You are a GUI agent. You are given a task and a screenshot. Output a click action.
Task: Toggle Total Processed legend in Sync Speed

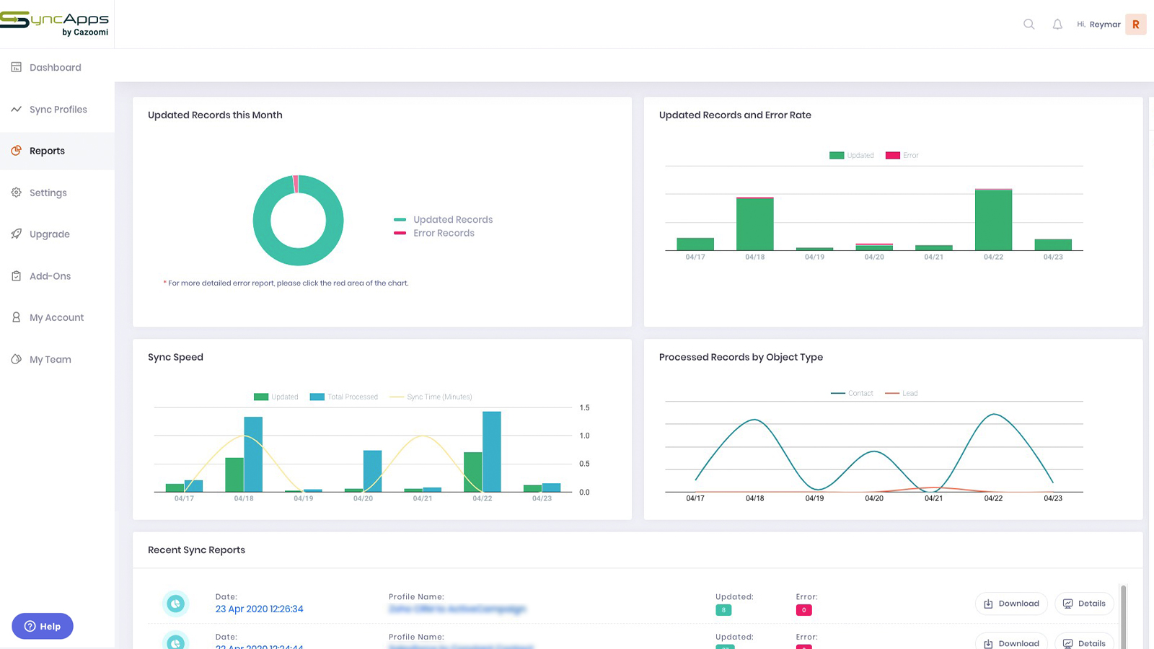[x=344, y=397]
